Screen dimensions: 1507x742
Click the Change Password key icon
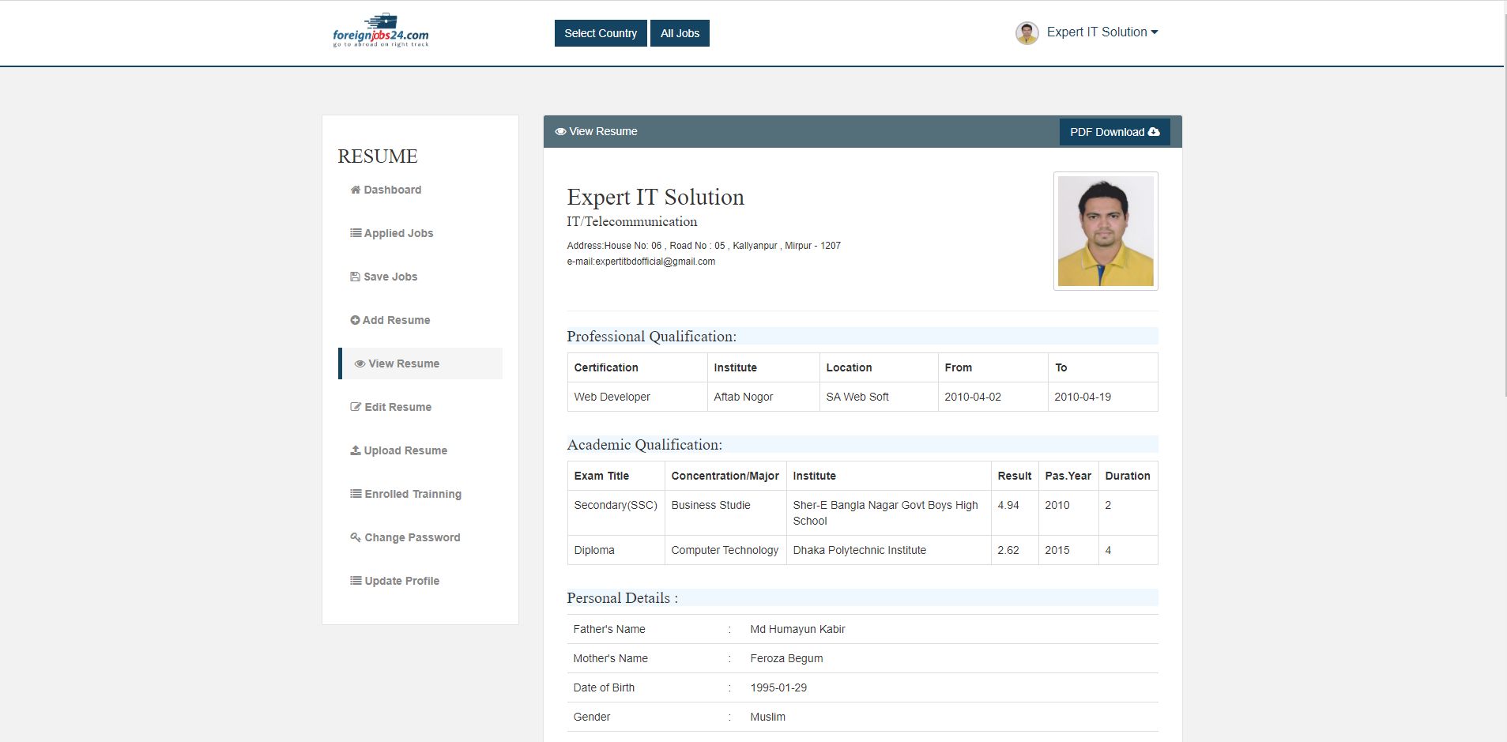coord(356,537)
